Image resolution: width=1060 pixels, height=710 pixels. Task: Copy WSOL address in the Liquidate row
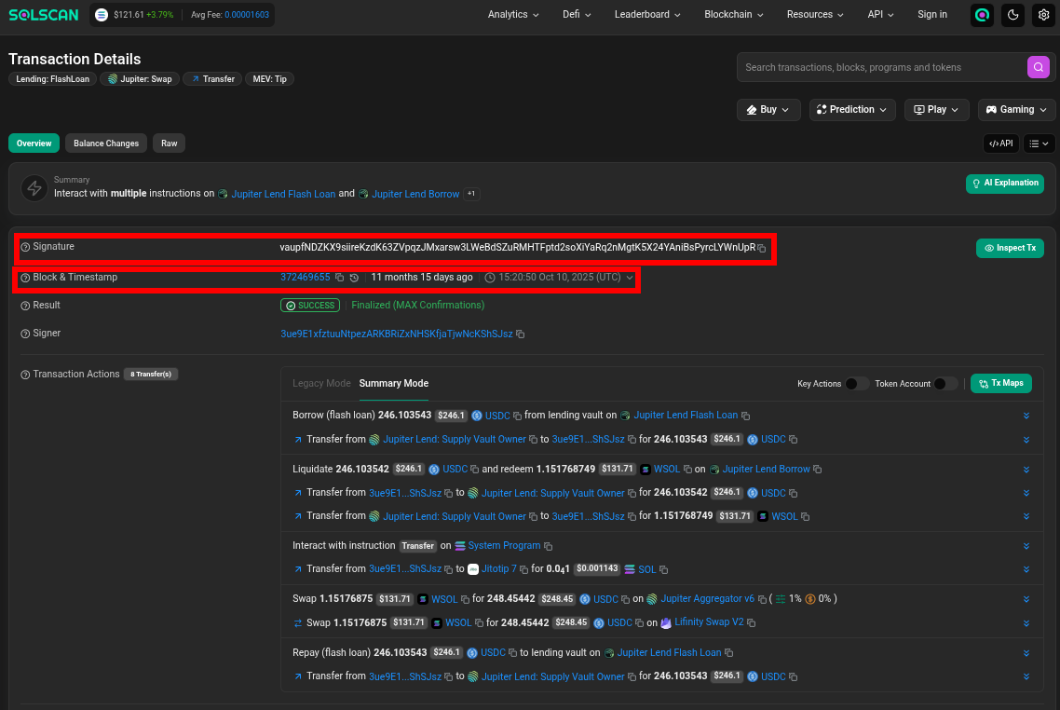pos(687,470)
